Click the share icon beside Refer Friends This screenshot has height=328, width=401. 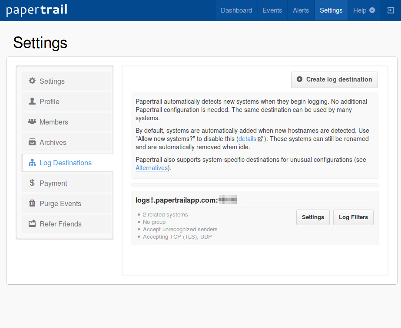[x=32, y=224]
